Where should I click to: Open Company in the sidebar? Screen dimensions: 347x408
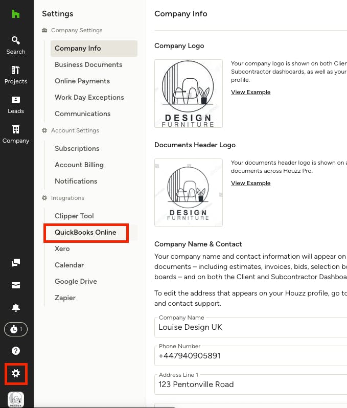[x=16, y=134]
